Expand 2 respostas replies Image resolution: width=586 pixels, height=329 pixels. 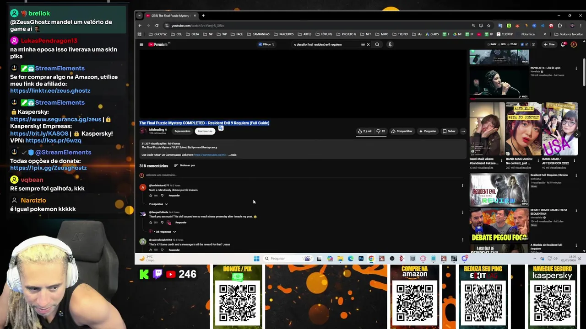[x=158, y=204]
